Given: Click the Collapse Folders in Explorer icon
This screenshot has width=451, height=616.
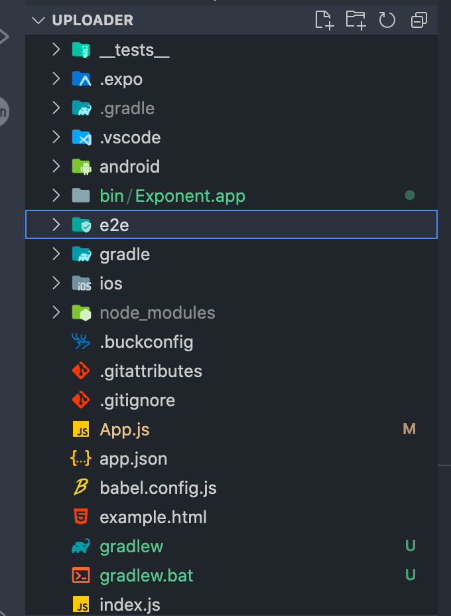Looking at the screenshot, I should [419, 20].
